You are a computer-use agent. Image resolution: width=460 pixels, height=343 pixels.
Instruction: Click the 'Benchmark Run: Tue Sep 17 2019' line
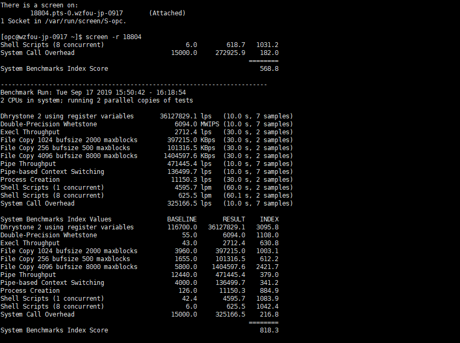[93, 92]
